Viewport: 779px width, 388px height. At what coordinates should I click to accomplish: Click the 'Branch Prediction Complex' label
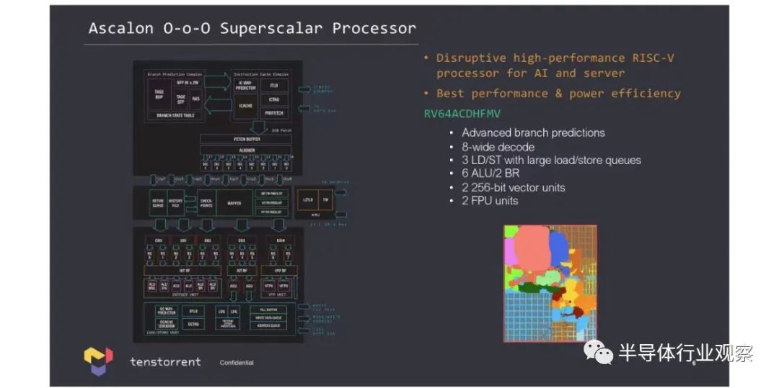(x=175, y=74)
